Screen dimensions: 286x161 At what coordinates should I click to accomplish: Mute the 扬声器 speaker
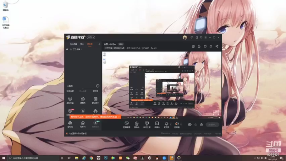point(177,125)
